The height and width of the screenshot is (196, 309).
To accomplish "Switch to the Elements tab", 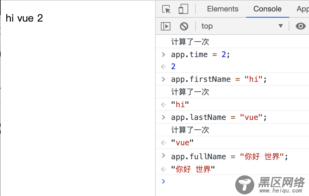I will pyautogui.click(x=223, y=9).
